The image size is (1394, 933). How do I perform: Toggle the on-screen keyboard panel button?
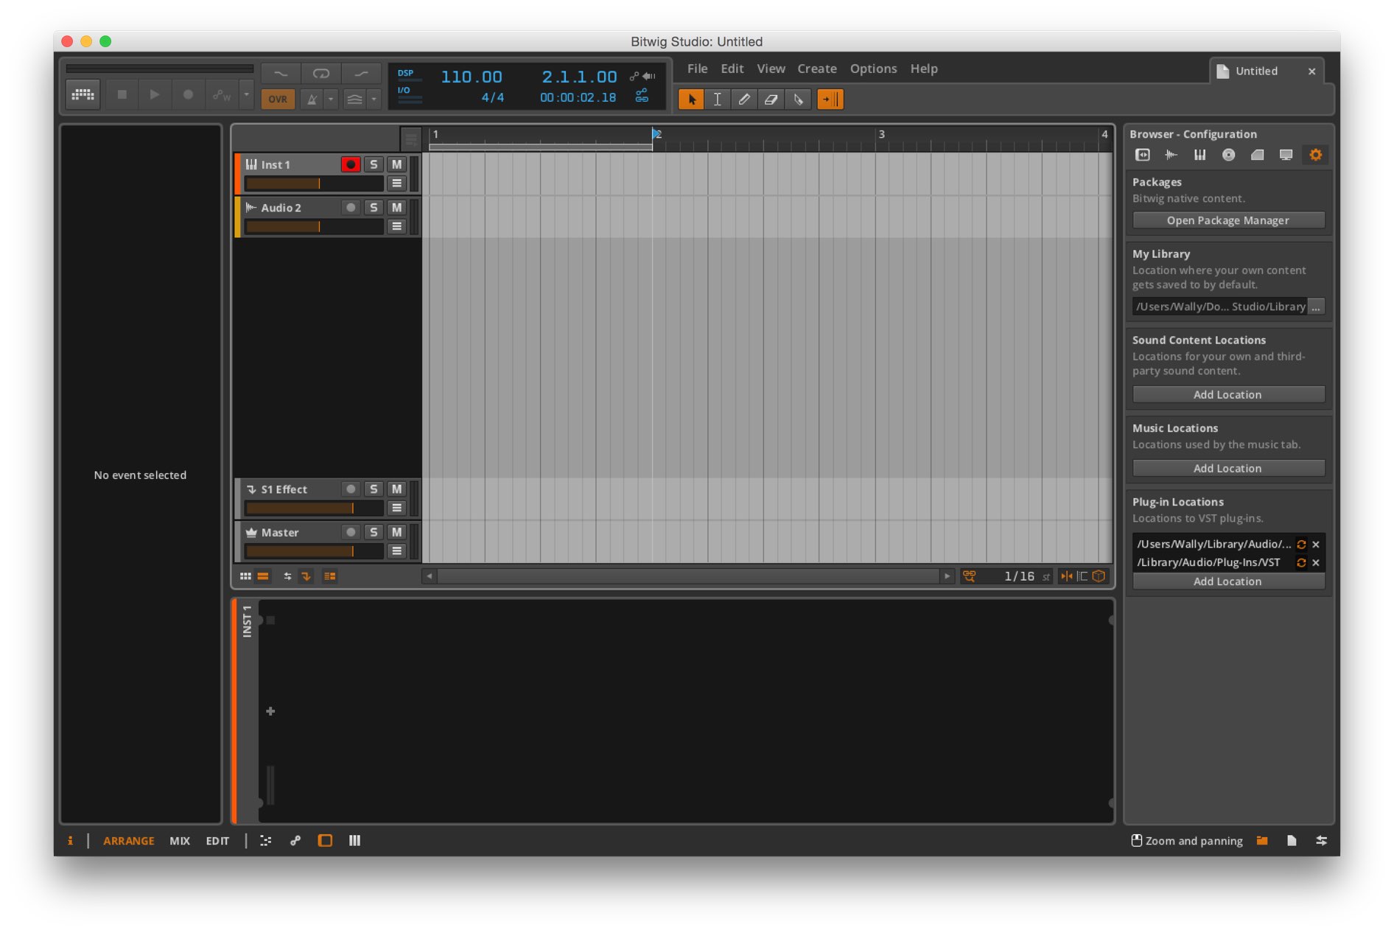click(x=83, y=95)
